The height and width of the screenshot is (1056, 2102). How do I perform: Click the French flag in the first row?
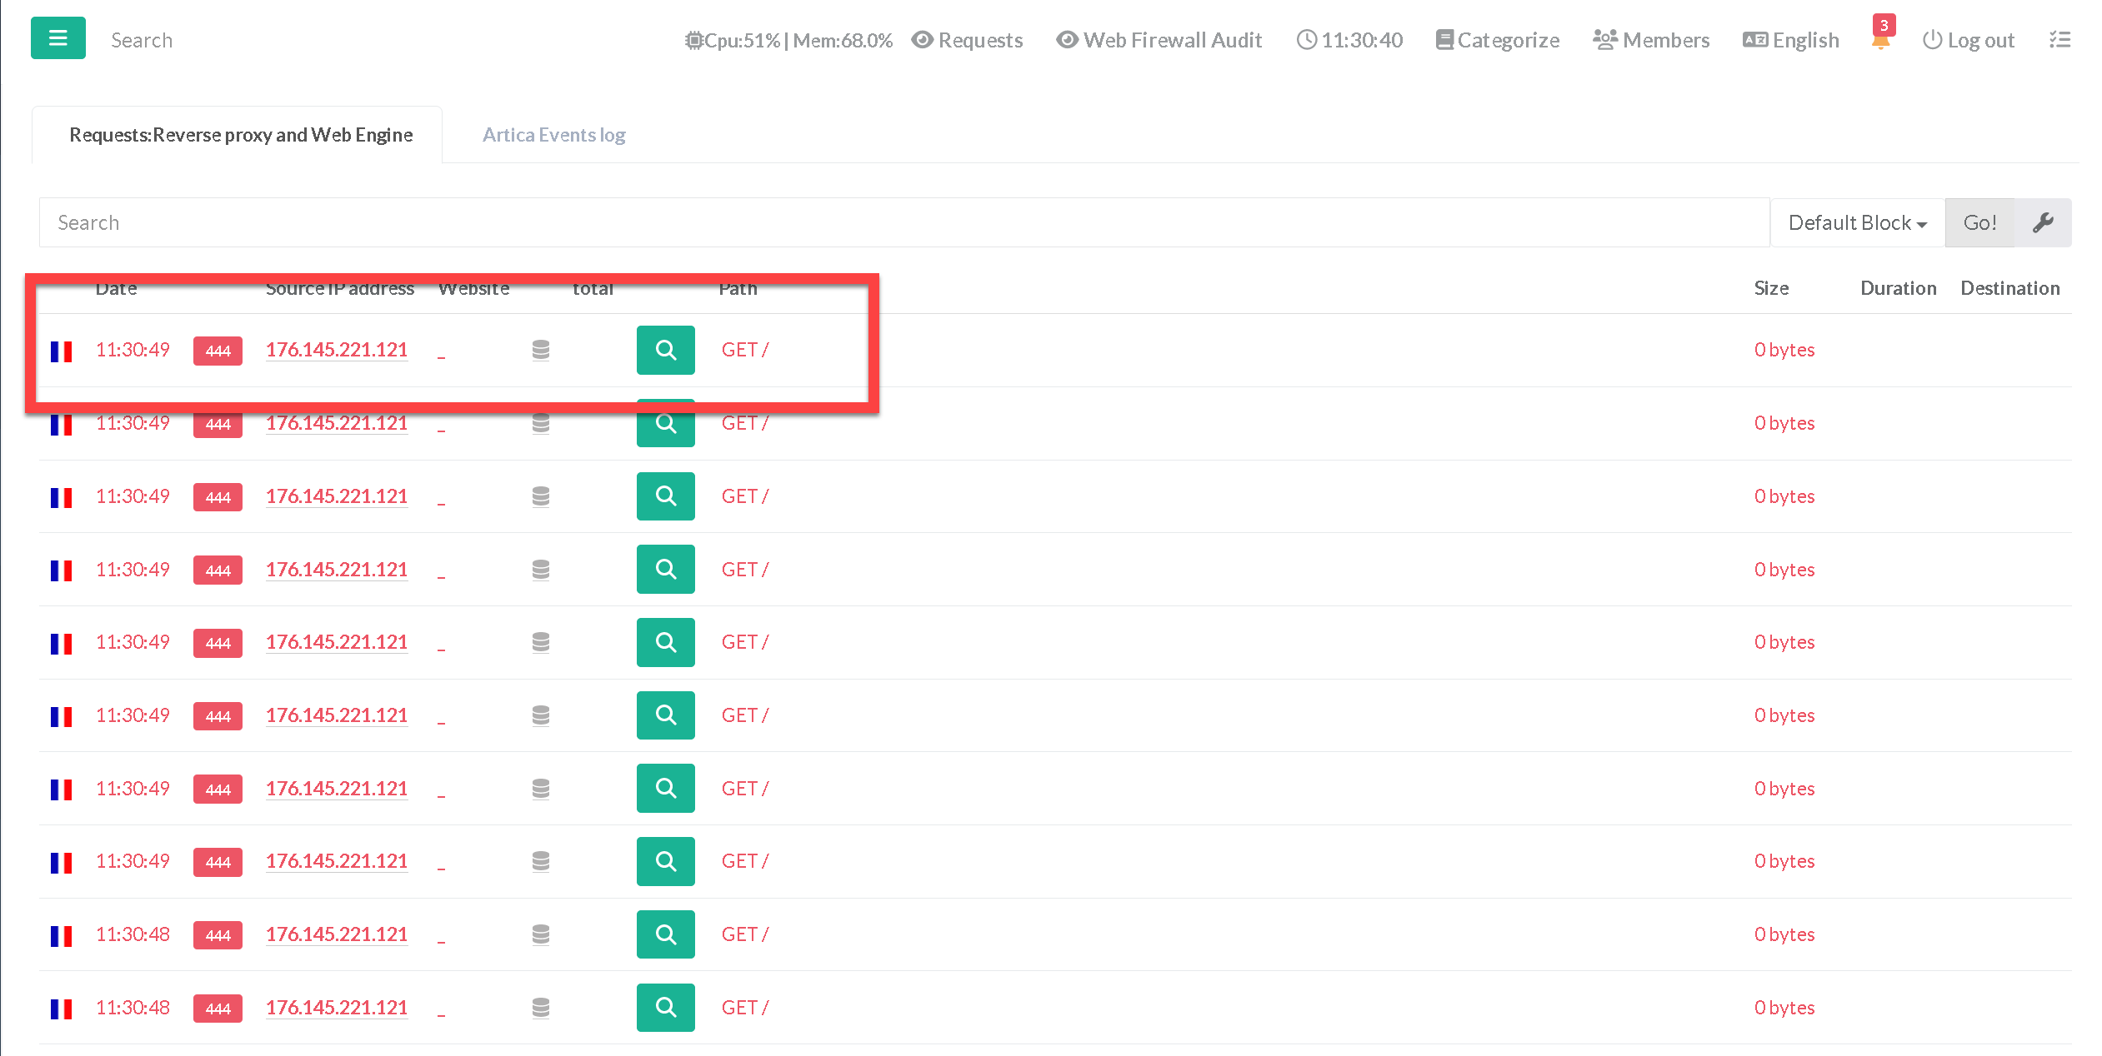(61, 351)
